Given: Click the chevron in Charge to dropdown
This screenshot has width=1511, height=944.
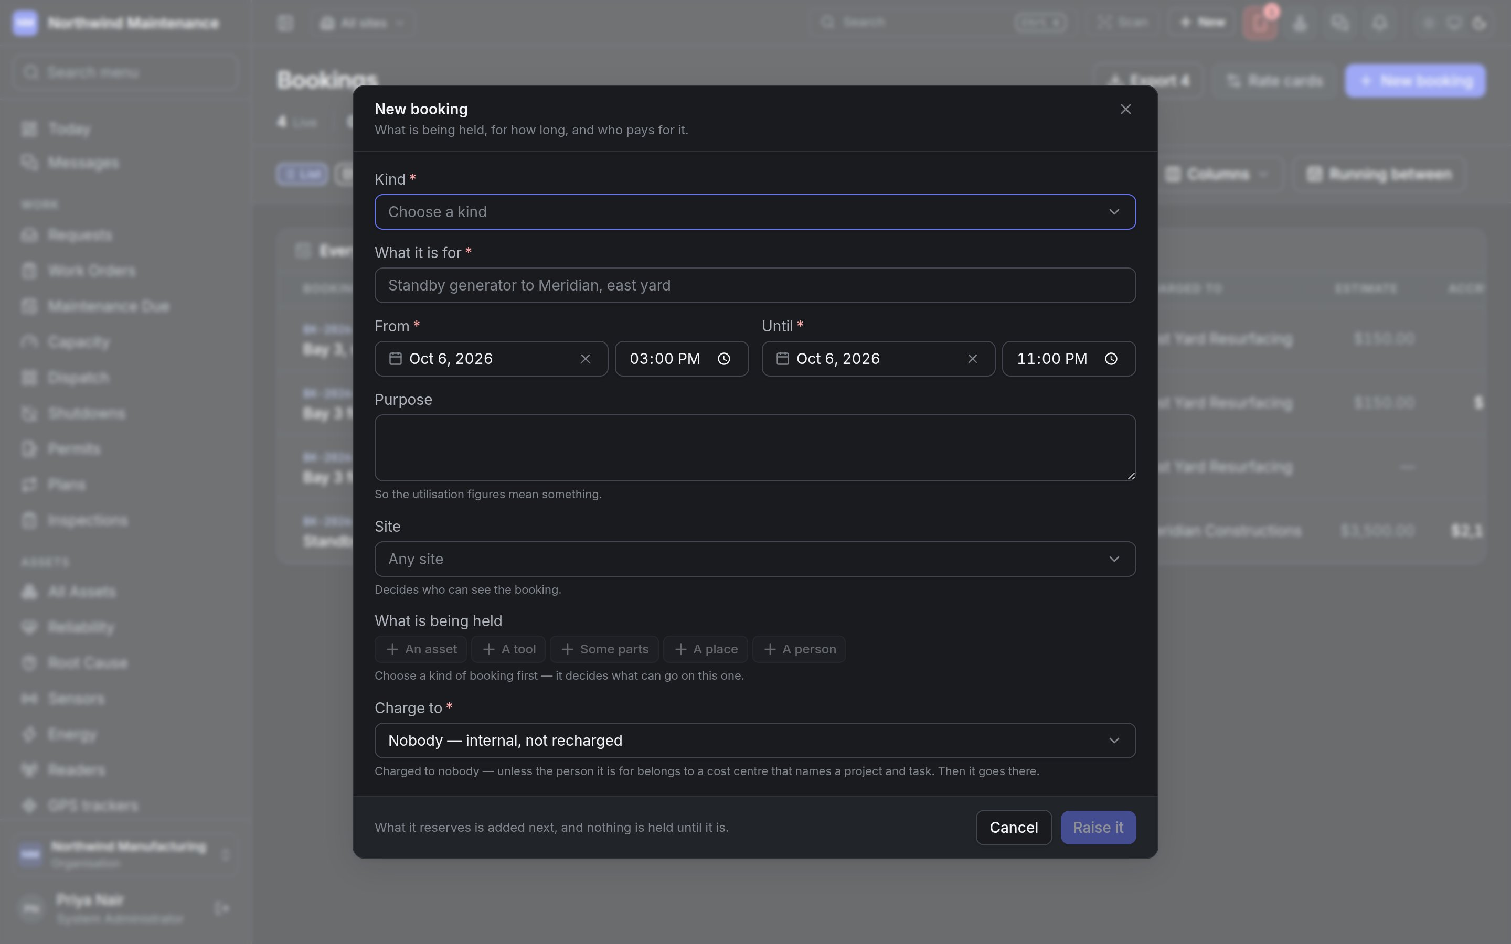Looking at the screenshot, I should pyautogui.click(x=1114, y=741).
